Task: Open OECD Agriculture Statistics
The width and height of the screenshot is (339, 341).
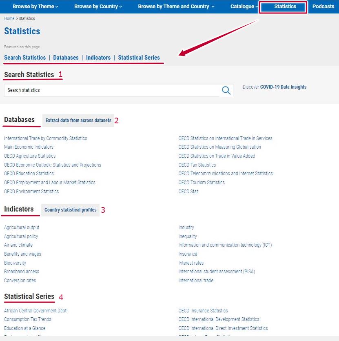Action: coord(30,156)
